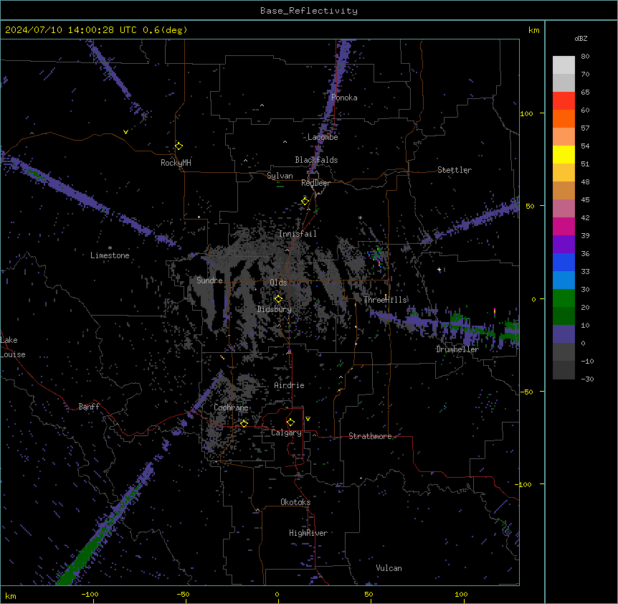This screenshot has width=618, height=604.
Task: Click the km label at top-right of map
Action: [534, 30]
